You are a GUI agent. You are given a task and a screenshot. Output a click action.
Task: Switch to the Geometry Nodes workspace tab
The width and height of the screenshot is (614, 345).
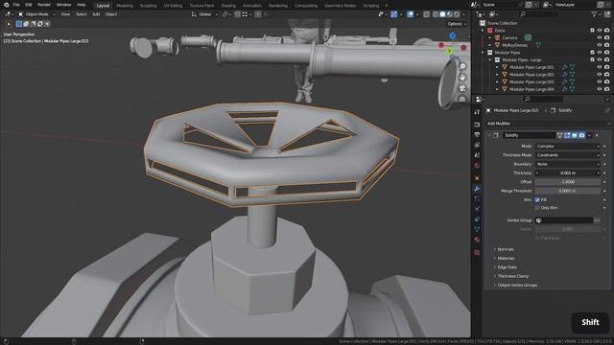340,6
